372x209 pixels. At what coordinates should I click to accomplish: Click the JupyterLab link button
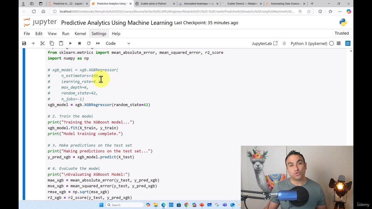click(264, 43)
